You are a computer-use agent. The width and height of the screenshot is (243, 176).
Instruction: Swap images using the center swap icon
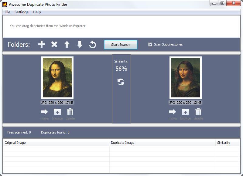[121, 82]
